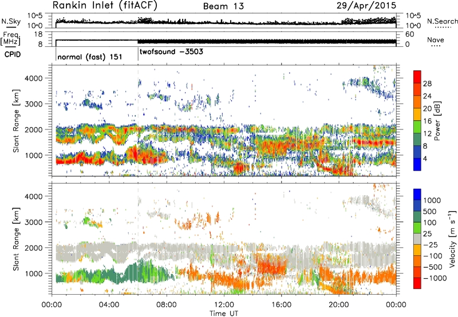Click the '4000' tick on power panel axis
Image resolution: width=458 pixels, height=317 pixels.
pyautogui.click(x=33, y=78)
